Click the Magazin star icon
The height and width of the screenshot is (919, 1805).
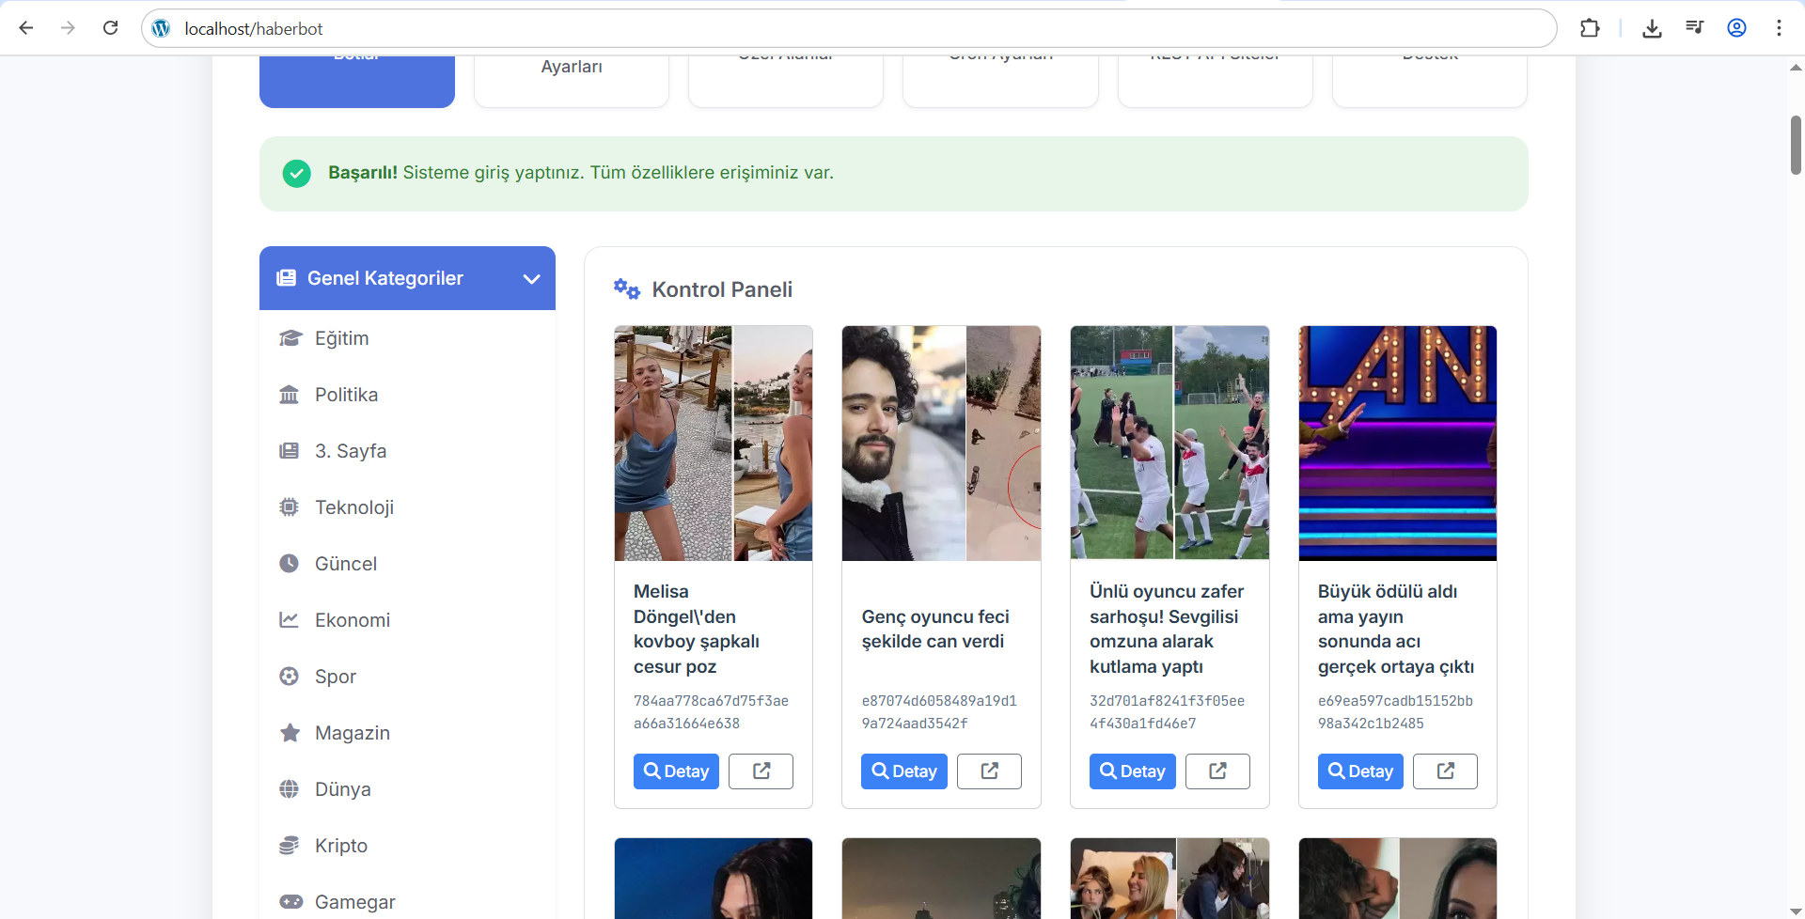290,733
